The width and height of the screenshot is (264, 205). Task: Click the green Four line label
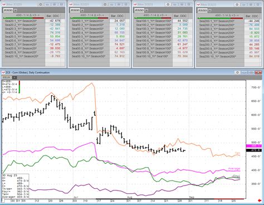236,175
